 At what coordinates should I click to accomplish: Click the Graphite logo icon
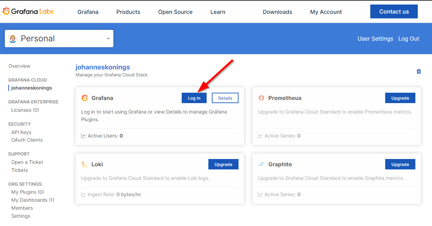(x=261, y=164)
